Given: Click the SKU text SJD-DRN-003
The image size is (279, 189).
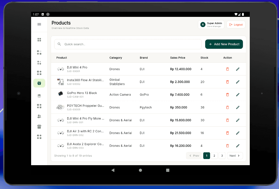Looking at the screenshot, I should pyautogui.click(x=75, y=148).
